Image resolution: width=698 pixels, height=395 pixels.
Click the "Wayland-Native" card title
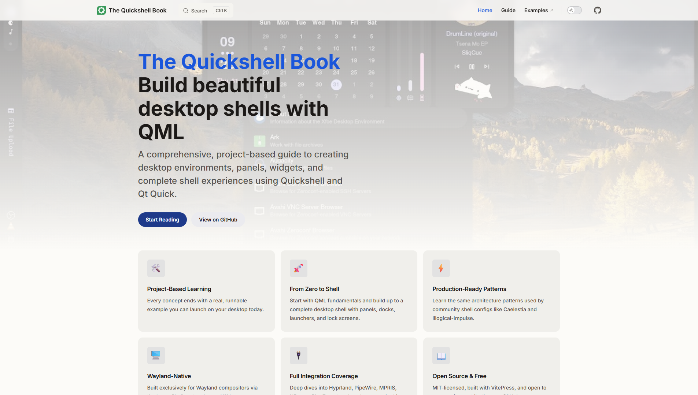169,376
